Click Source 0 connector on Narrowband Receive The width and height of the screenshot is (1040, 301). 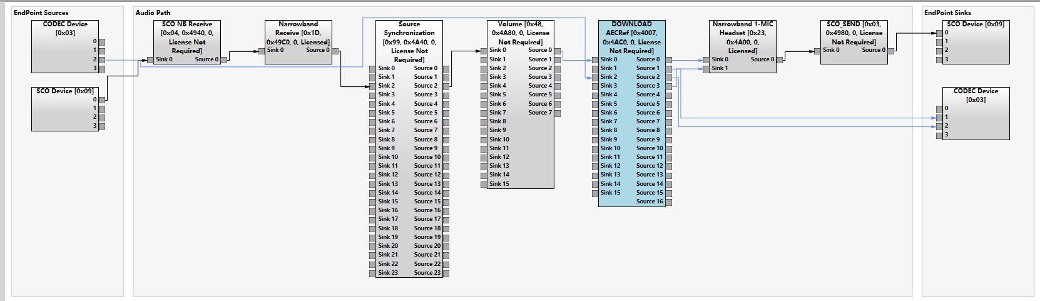coord(335,51)
